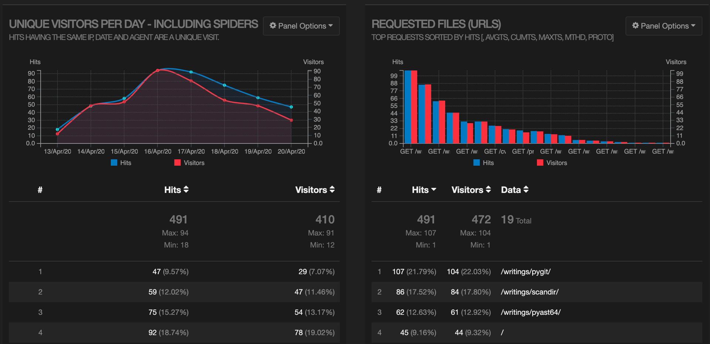Viewport: 710px width, 344px height.
Task: Click the sort icon next to the Data header
Action: click(526, 190)
